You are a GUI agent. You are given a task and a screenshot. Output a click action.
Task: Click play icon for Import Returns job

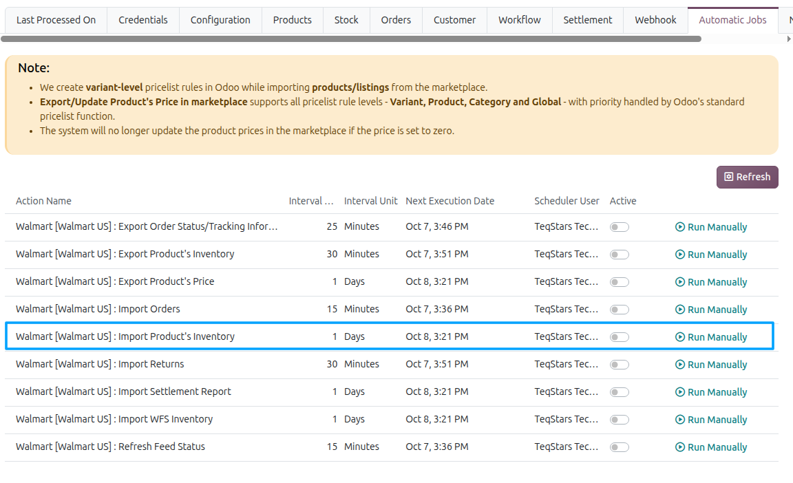(680, 364)
